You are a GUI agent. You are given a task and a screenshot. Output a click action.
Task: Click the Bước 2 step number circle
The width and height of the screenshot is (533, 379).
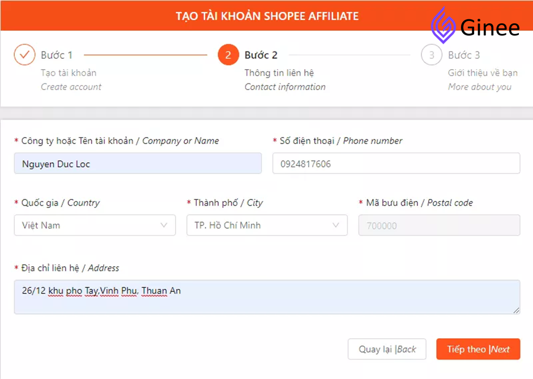coord(228,55)
